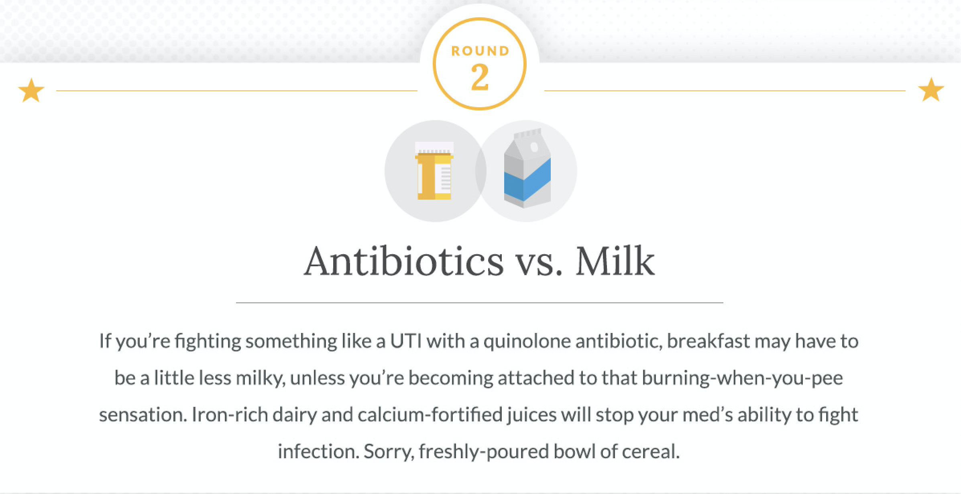Click the milk carton icon

tap(527, 169)
